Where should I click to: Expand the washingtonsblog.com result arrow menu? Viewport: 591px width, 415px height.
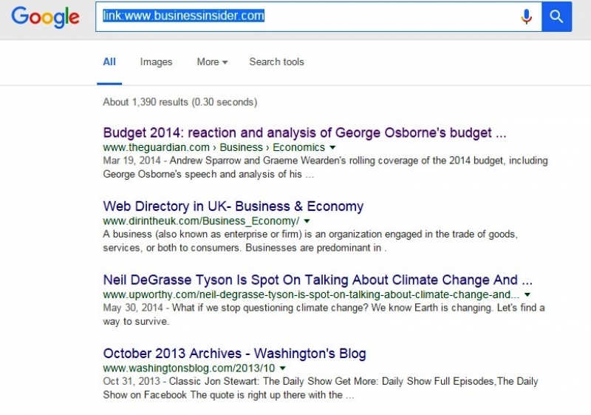click(283, 368)
